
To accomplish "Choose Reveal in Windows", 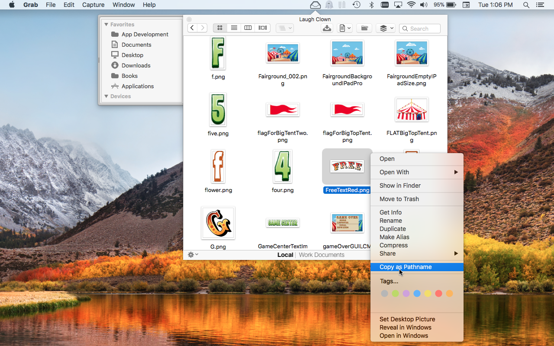I will [417, 327].
